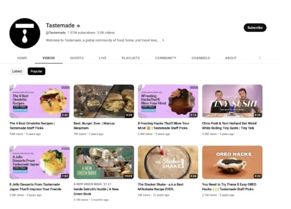
Task: Switch to the Shorts tab
Action: pyautogui.click(x=77, y=58)
